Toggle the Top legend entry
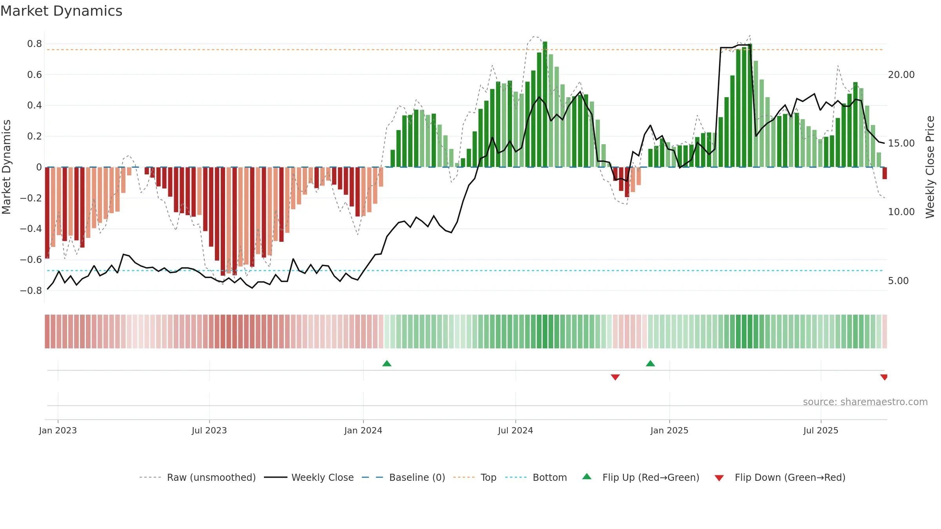 point(475,477)
